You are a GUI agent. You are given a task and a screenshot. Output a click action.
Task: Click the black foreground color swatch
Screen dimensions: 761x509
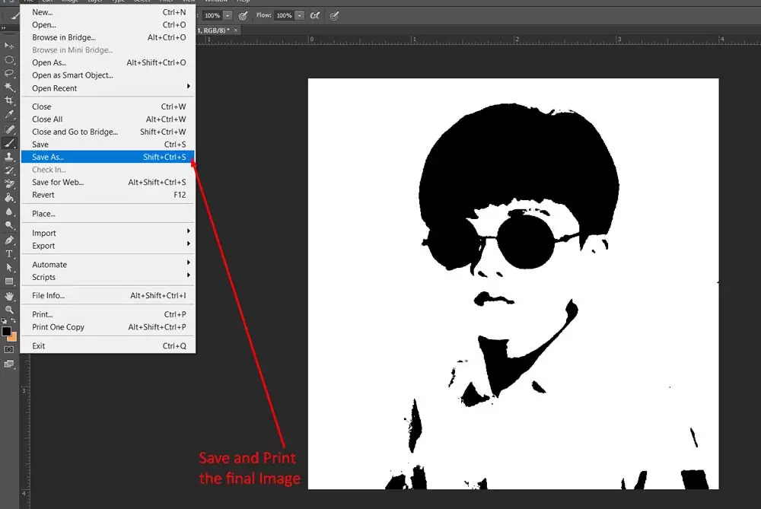[6, 332]
